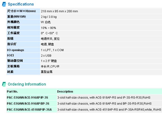Viewport: 162px width, 114px height.
Task: Click the 重型金属 material value
Action: 47,72
